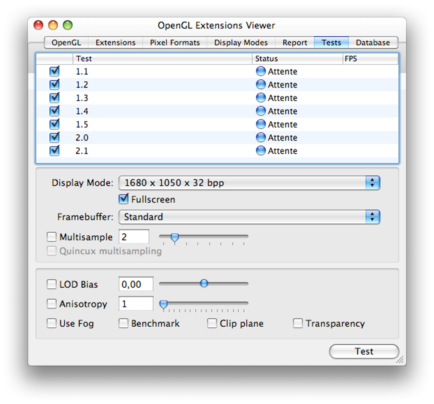The width and height of the screenshot is (434, 404).
Task: Click the green zoom window button
Action: (x=68, y=25)
